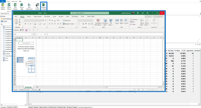Toggle Bold formatting in Excel

coord(25,24)
